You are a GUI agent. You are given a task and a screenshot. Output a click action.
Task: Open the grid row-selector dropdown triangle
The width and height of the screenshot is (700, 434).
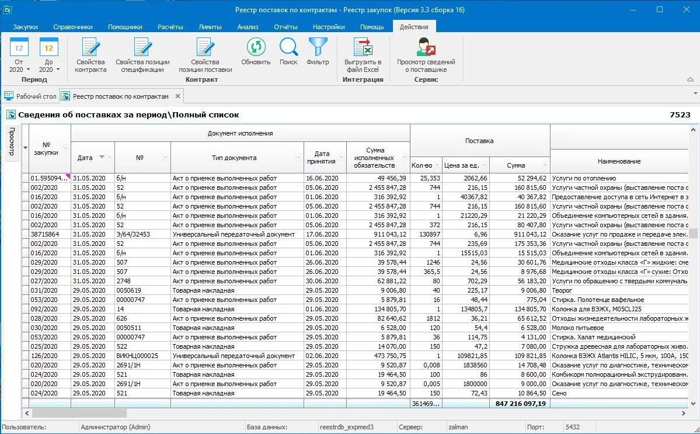(x=26, y=148)
